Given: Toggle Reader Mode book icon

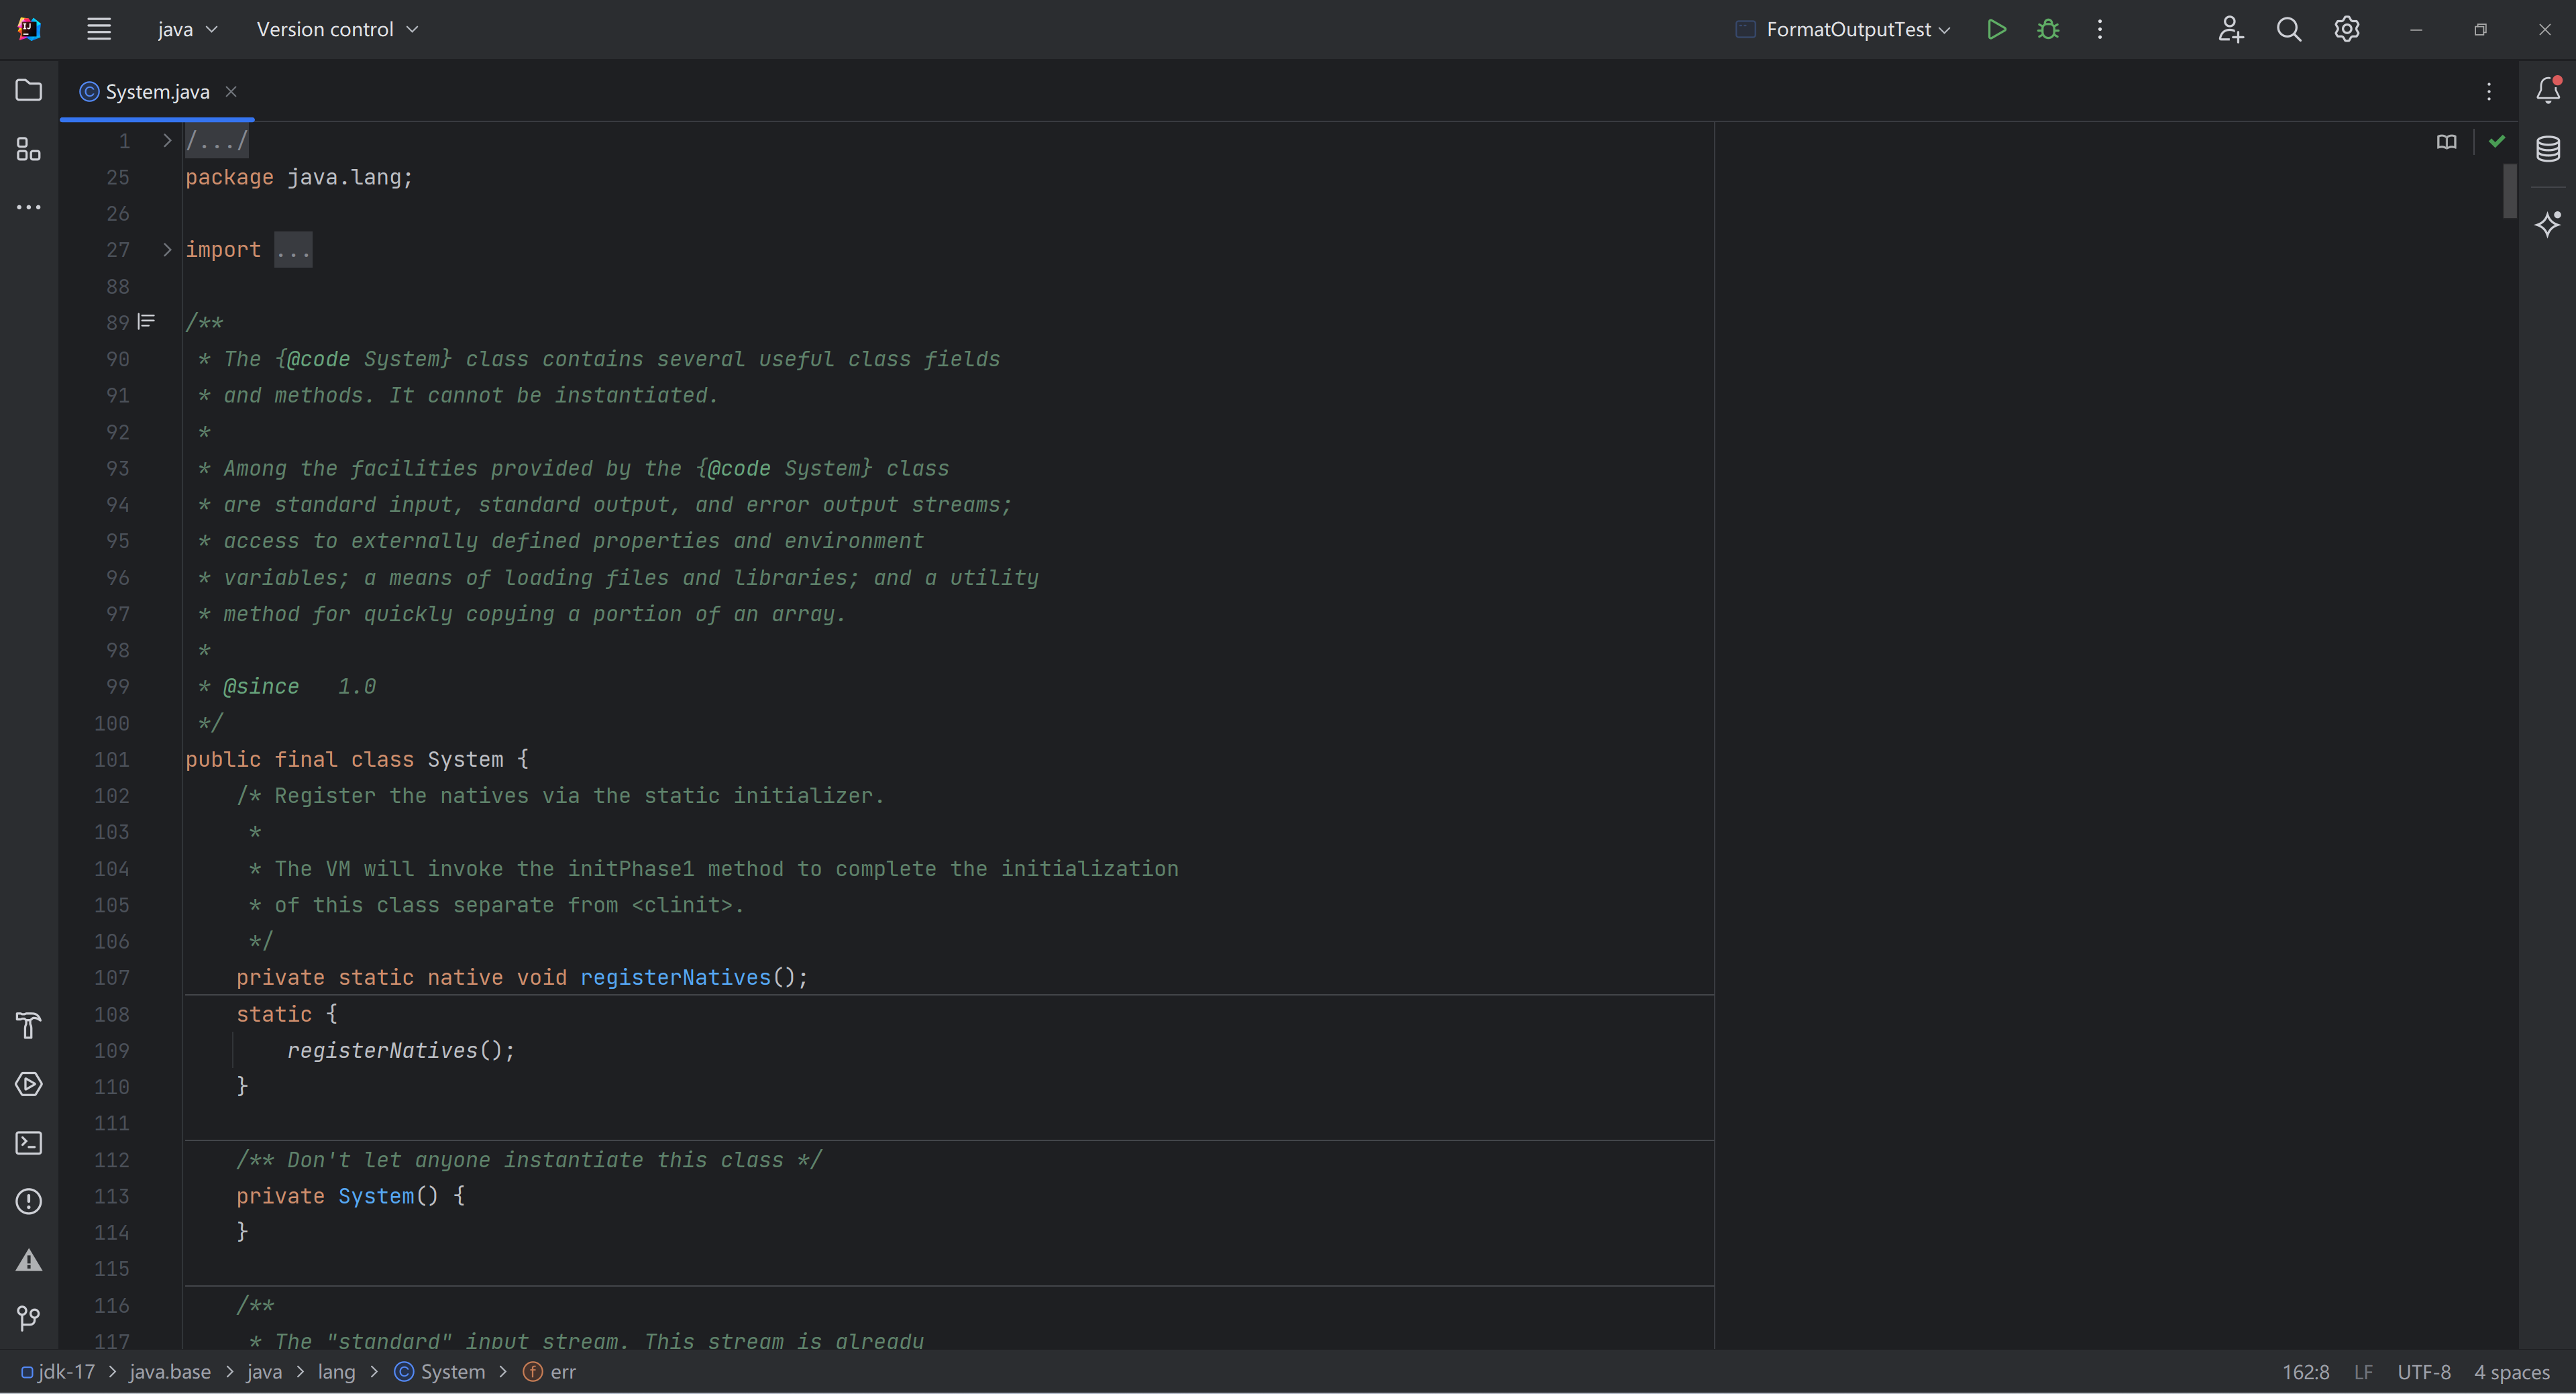Looking at the screenshot, I should click(x=2446, y=142).
